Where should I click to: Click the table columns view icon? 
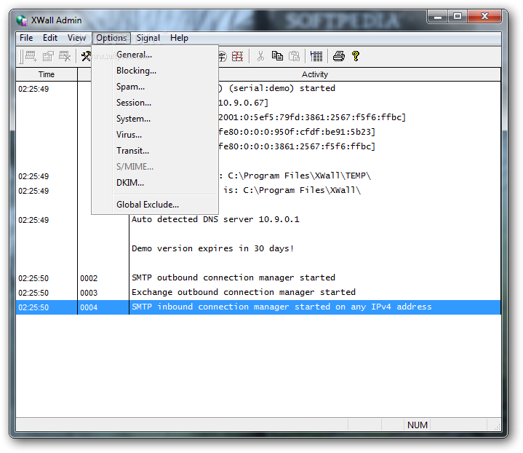coord(316,56)
